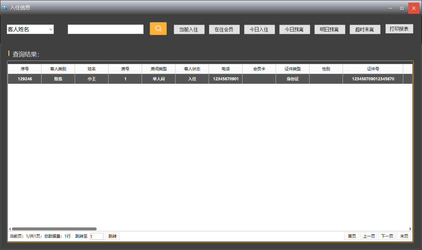Click the horizontal scrollbar right arrow
This screenshot has height=250, width=422.
point(410,229)
